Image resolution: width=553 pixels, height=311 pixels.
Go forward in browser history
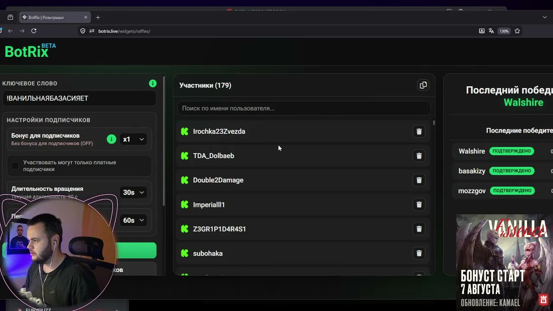click(22, 31)
